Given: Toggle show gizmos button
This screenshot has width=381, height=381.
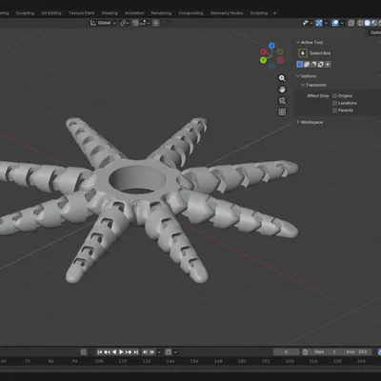Looking at the screenshot, I should coord(319,23).
